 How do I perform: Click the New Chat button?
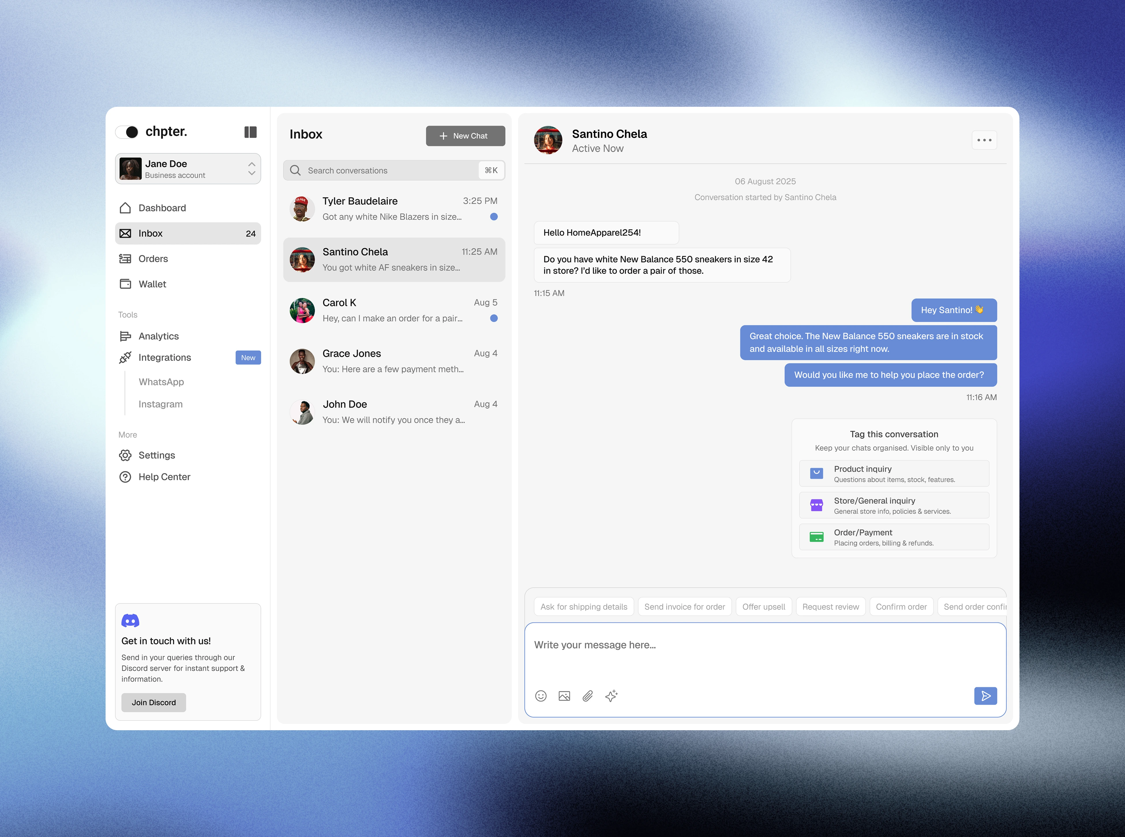click(x=465, y=136)
